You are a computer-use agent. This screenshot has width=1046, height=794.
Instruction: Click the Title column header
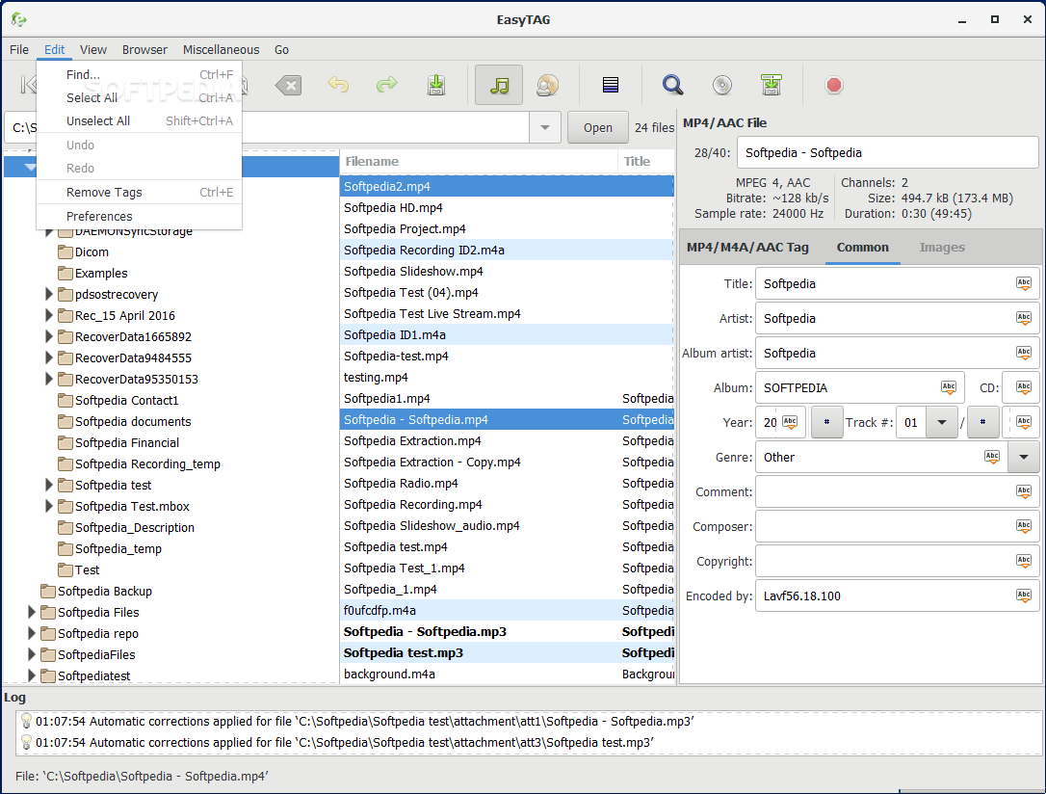[646, 162]
